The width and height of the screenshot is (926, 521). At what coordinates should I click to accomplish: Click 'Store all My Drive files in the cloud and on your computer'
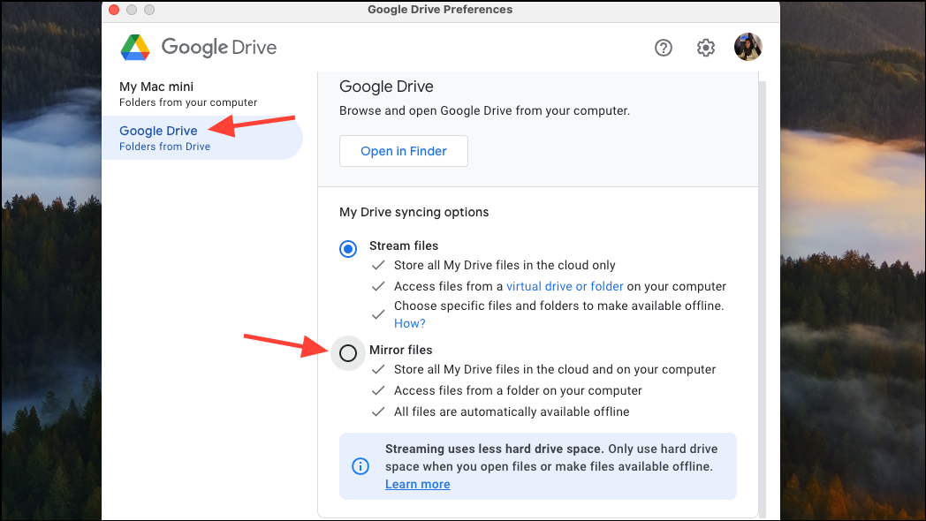point(555,369)
